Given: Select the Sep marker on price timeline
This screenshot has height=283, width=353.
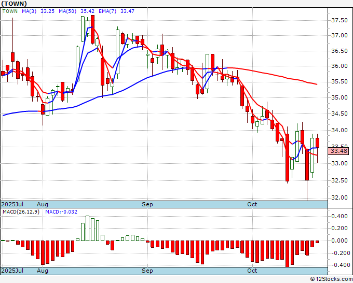Looking at the screenshot, I should click(x=147, y=205).
